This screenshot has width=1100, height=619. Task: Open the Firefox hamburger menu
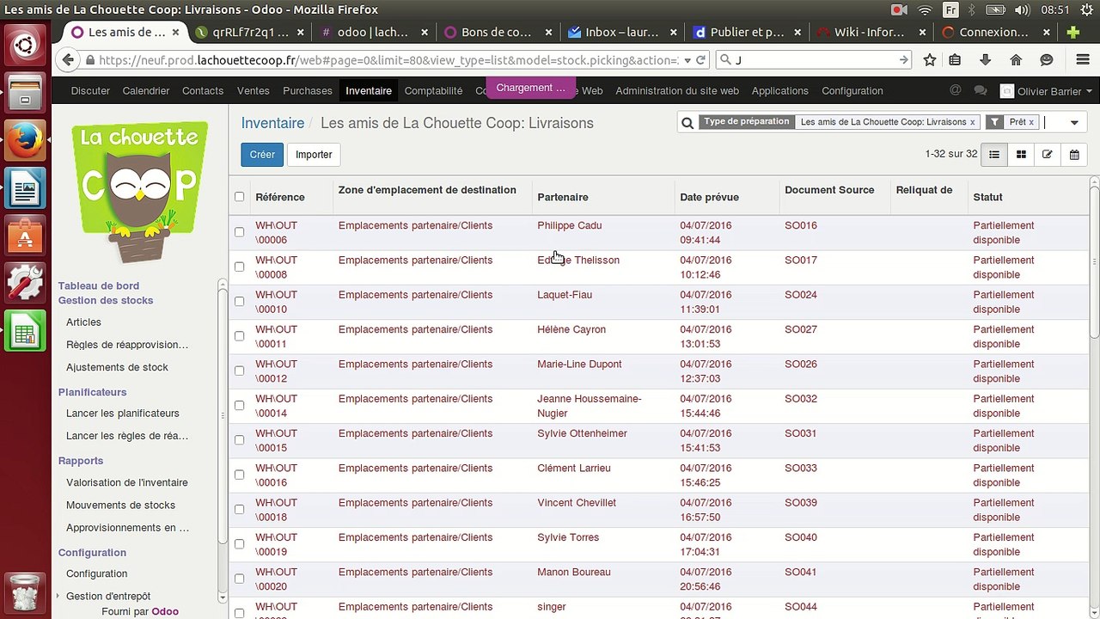1083,60
